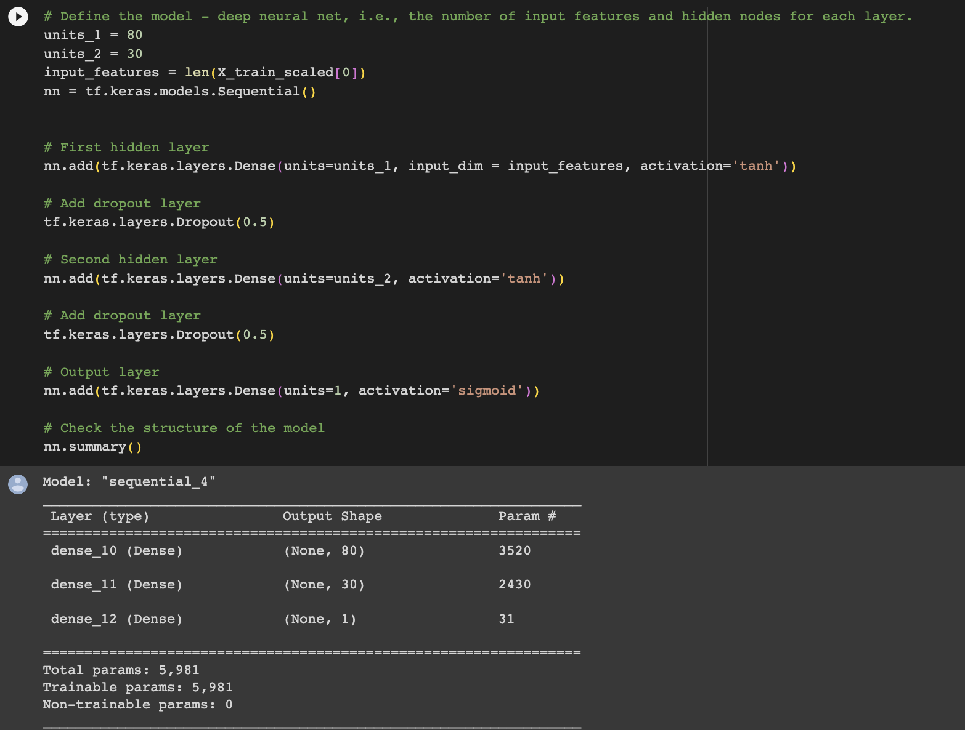
Task: Click the nn.summary() line to edit it
Action: click(92, 447)
